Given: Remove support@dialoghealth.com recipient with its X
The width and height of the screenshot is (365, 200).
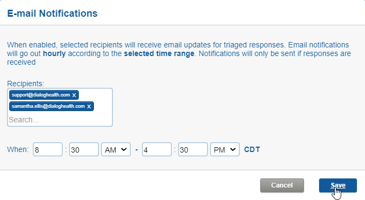Looking at the screenshot, I should coord(74,95).
